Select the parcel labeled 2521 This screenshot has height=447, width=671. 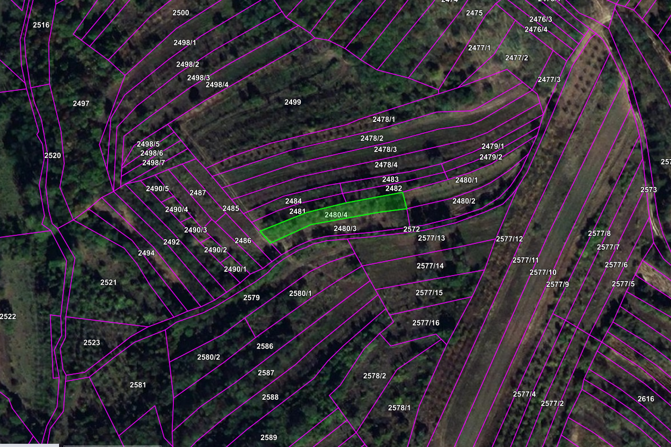[x=108, y=282]
